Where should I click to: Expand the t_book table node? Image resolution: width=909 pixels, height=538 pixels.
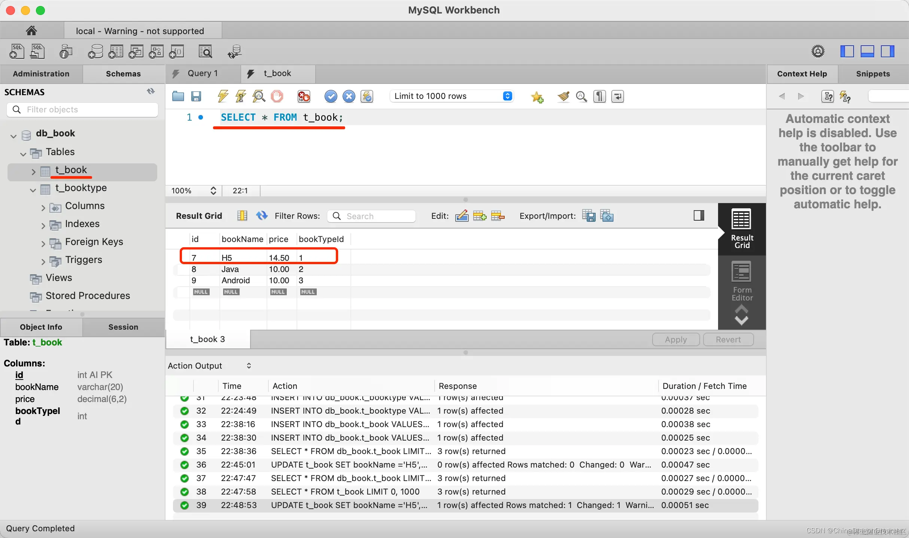click(x=33, y=172)
